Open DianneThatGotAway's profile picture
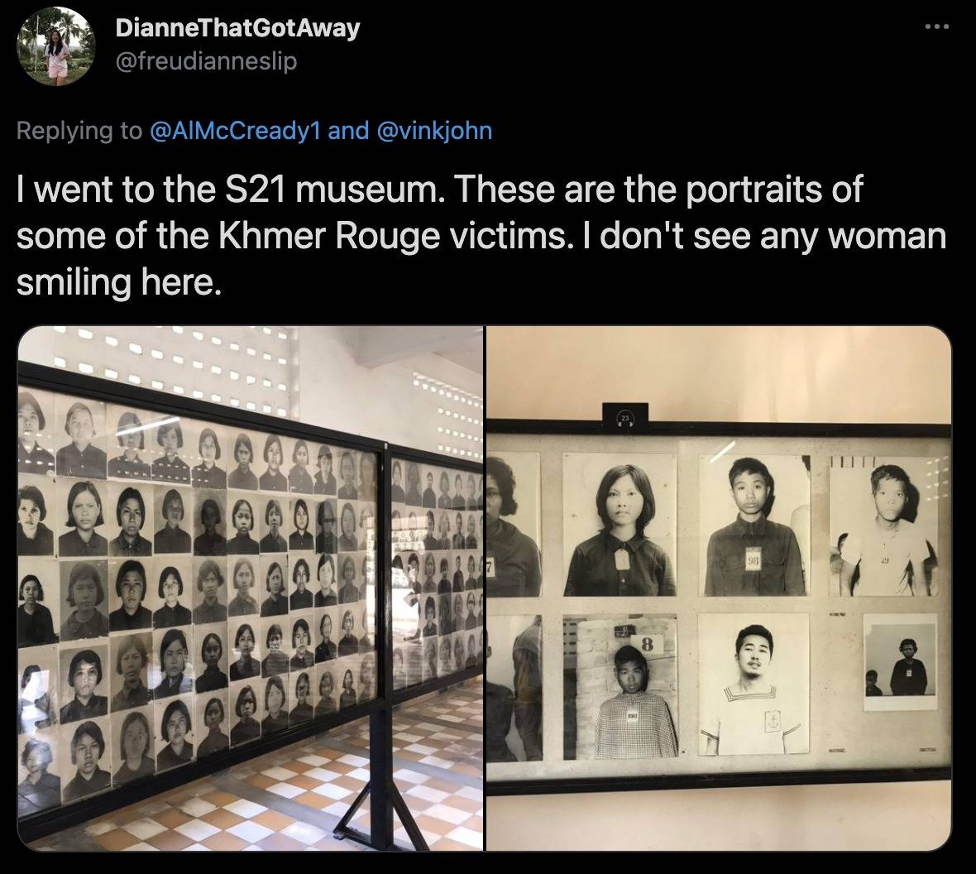 point(56,46)
